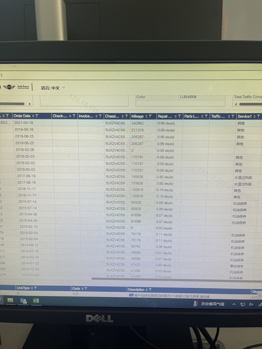Screen dimensions: 262x349
Task: Open the 语言: 中文 language dropdown
Action: (53, 88)
